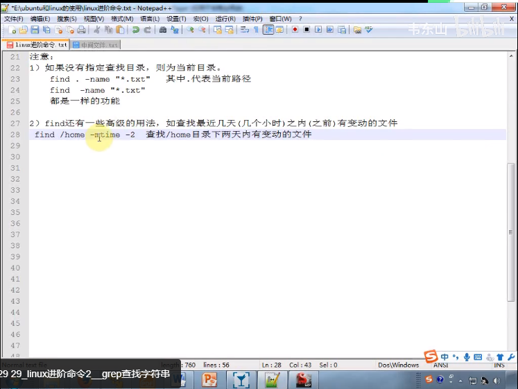
Task: Click the Close document toolbar icon
Action: 59,30
